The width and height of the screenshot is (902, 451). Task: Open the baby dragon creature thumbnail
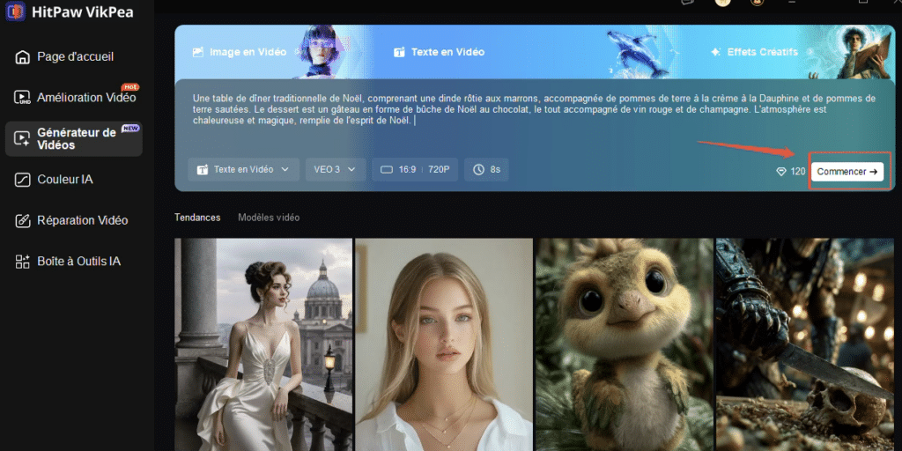click(623, 344)
